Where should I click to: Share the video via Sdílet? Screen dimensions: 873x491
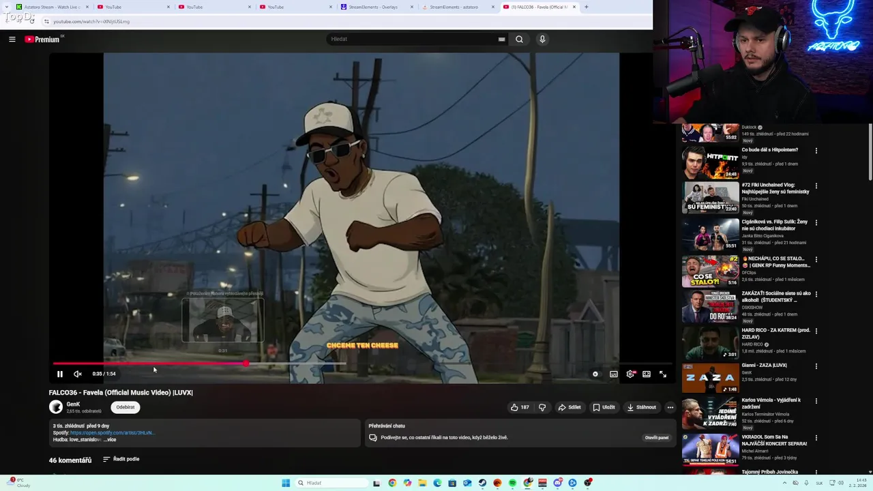tap(569, 407)
